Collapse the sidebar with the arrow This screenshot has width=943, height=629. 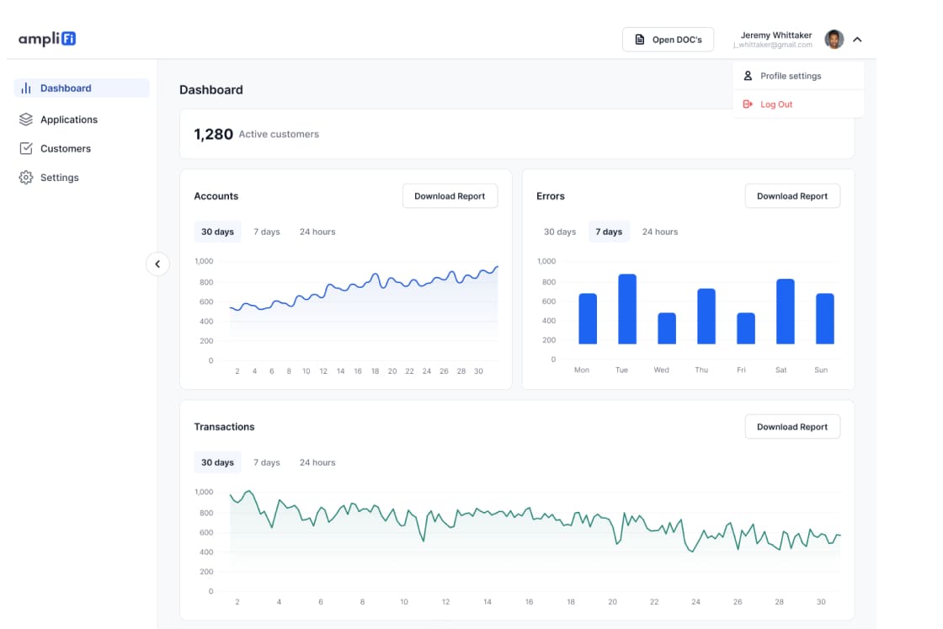point(157,264)
